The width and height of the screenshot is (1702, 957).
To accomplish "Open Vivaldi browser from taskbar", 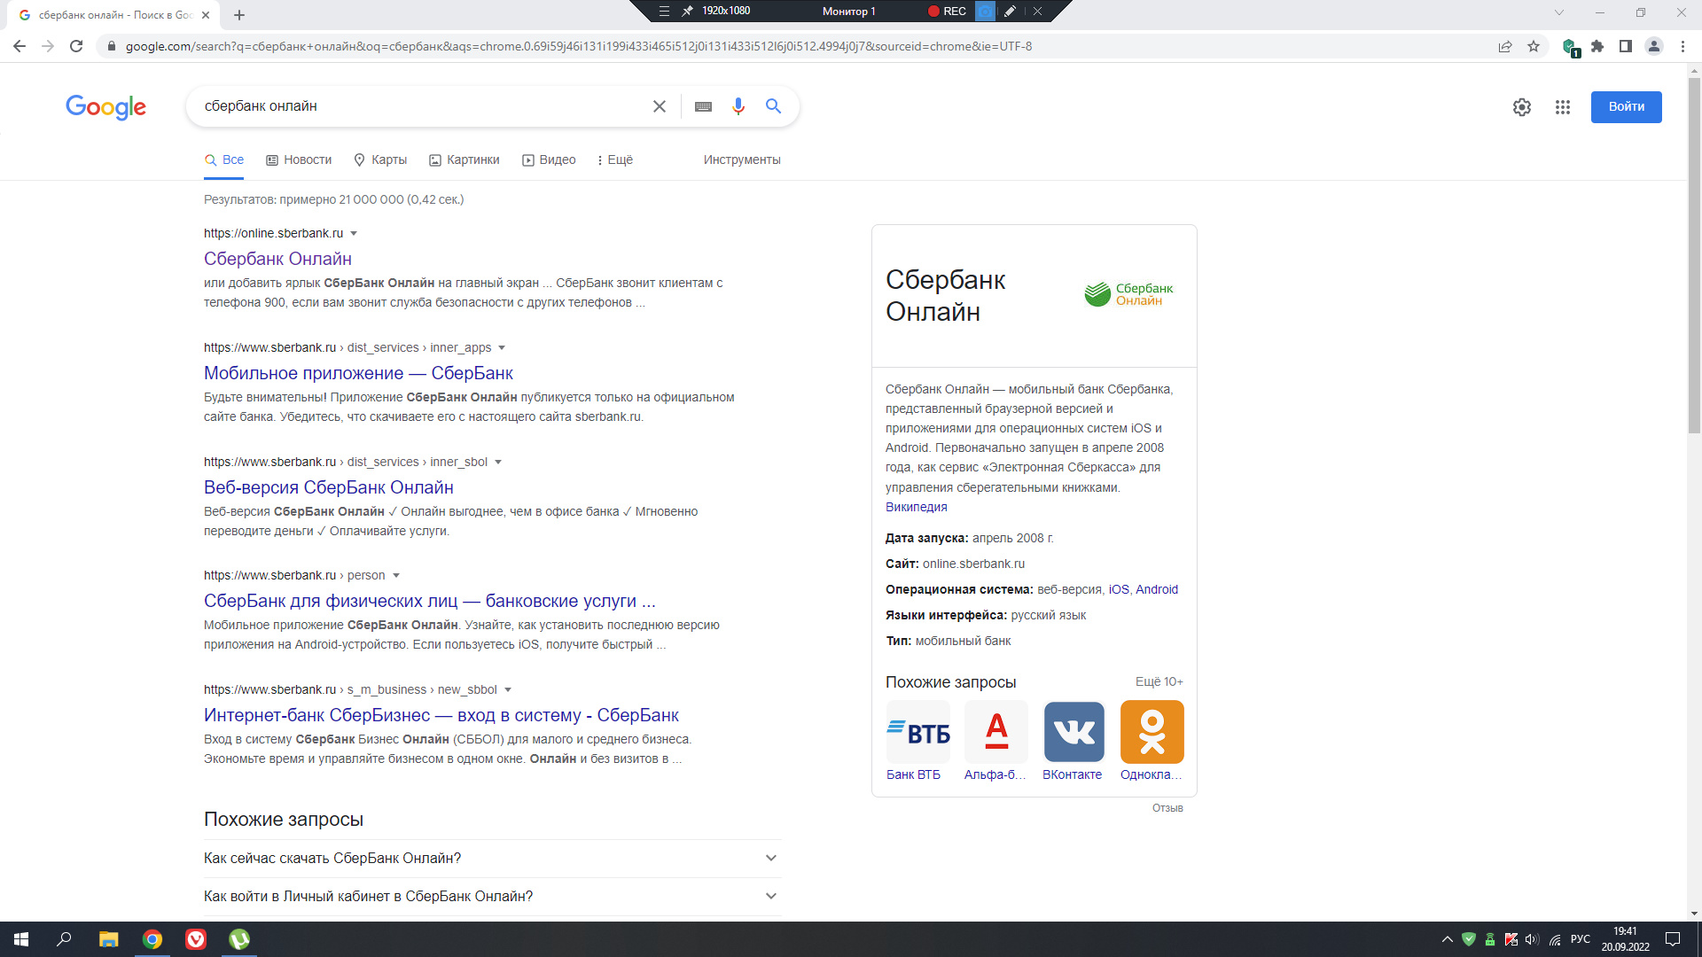I will [196, 939].
